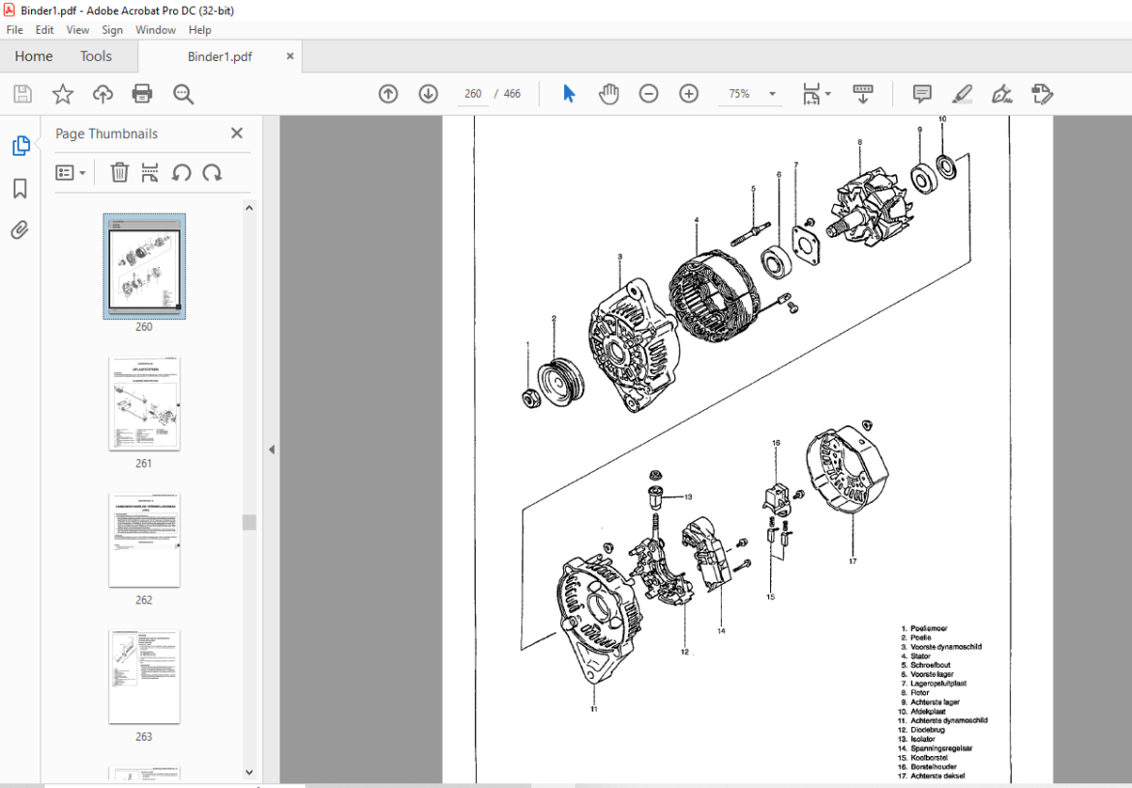Collapse the navigation pane arrow

pyautogui.click(x=272, y=450)
